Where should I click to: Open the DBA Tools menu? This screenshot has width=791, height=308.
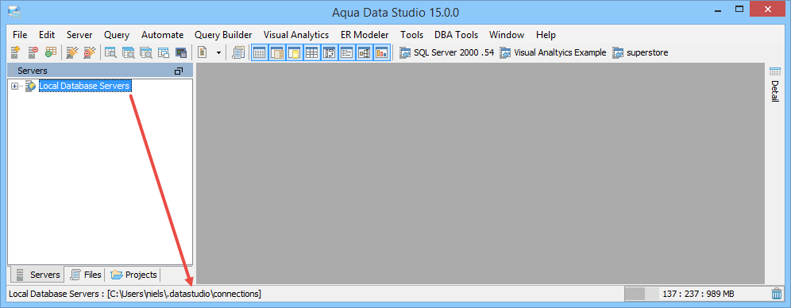pyautogui.click(x=456, y=35)
